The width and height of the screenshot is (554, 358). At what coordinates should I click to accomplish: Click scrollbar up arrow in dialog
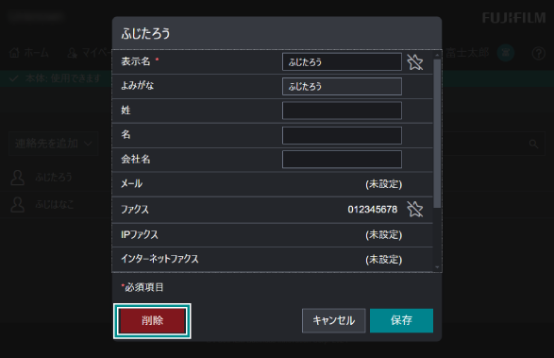coord(437,55)
